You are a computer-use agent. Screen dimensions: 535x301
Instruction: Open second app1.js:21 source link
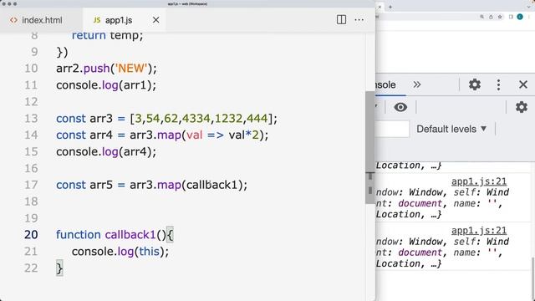coord(479,231)
